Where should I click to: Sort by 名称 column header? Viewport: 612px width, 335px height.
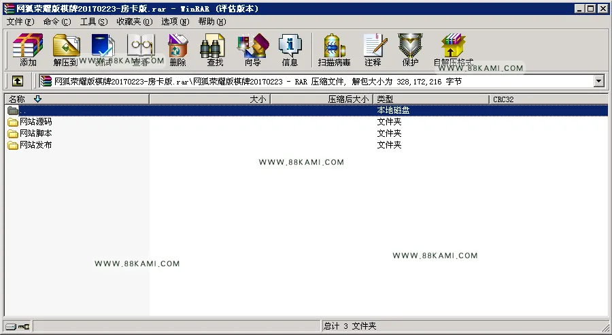pos(76,99)
